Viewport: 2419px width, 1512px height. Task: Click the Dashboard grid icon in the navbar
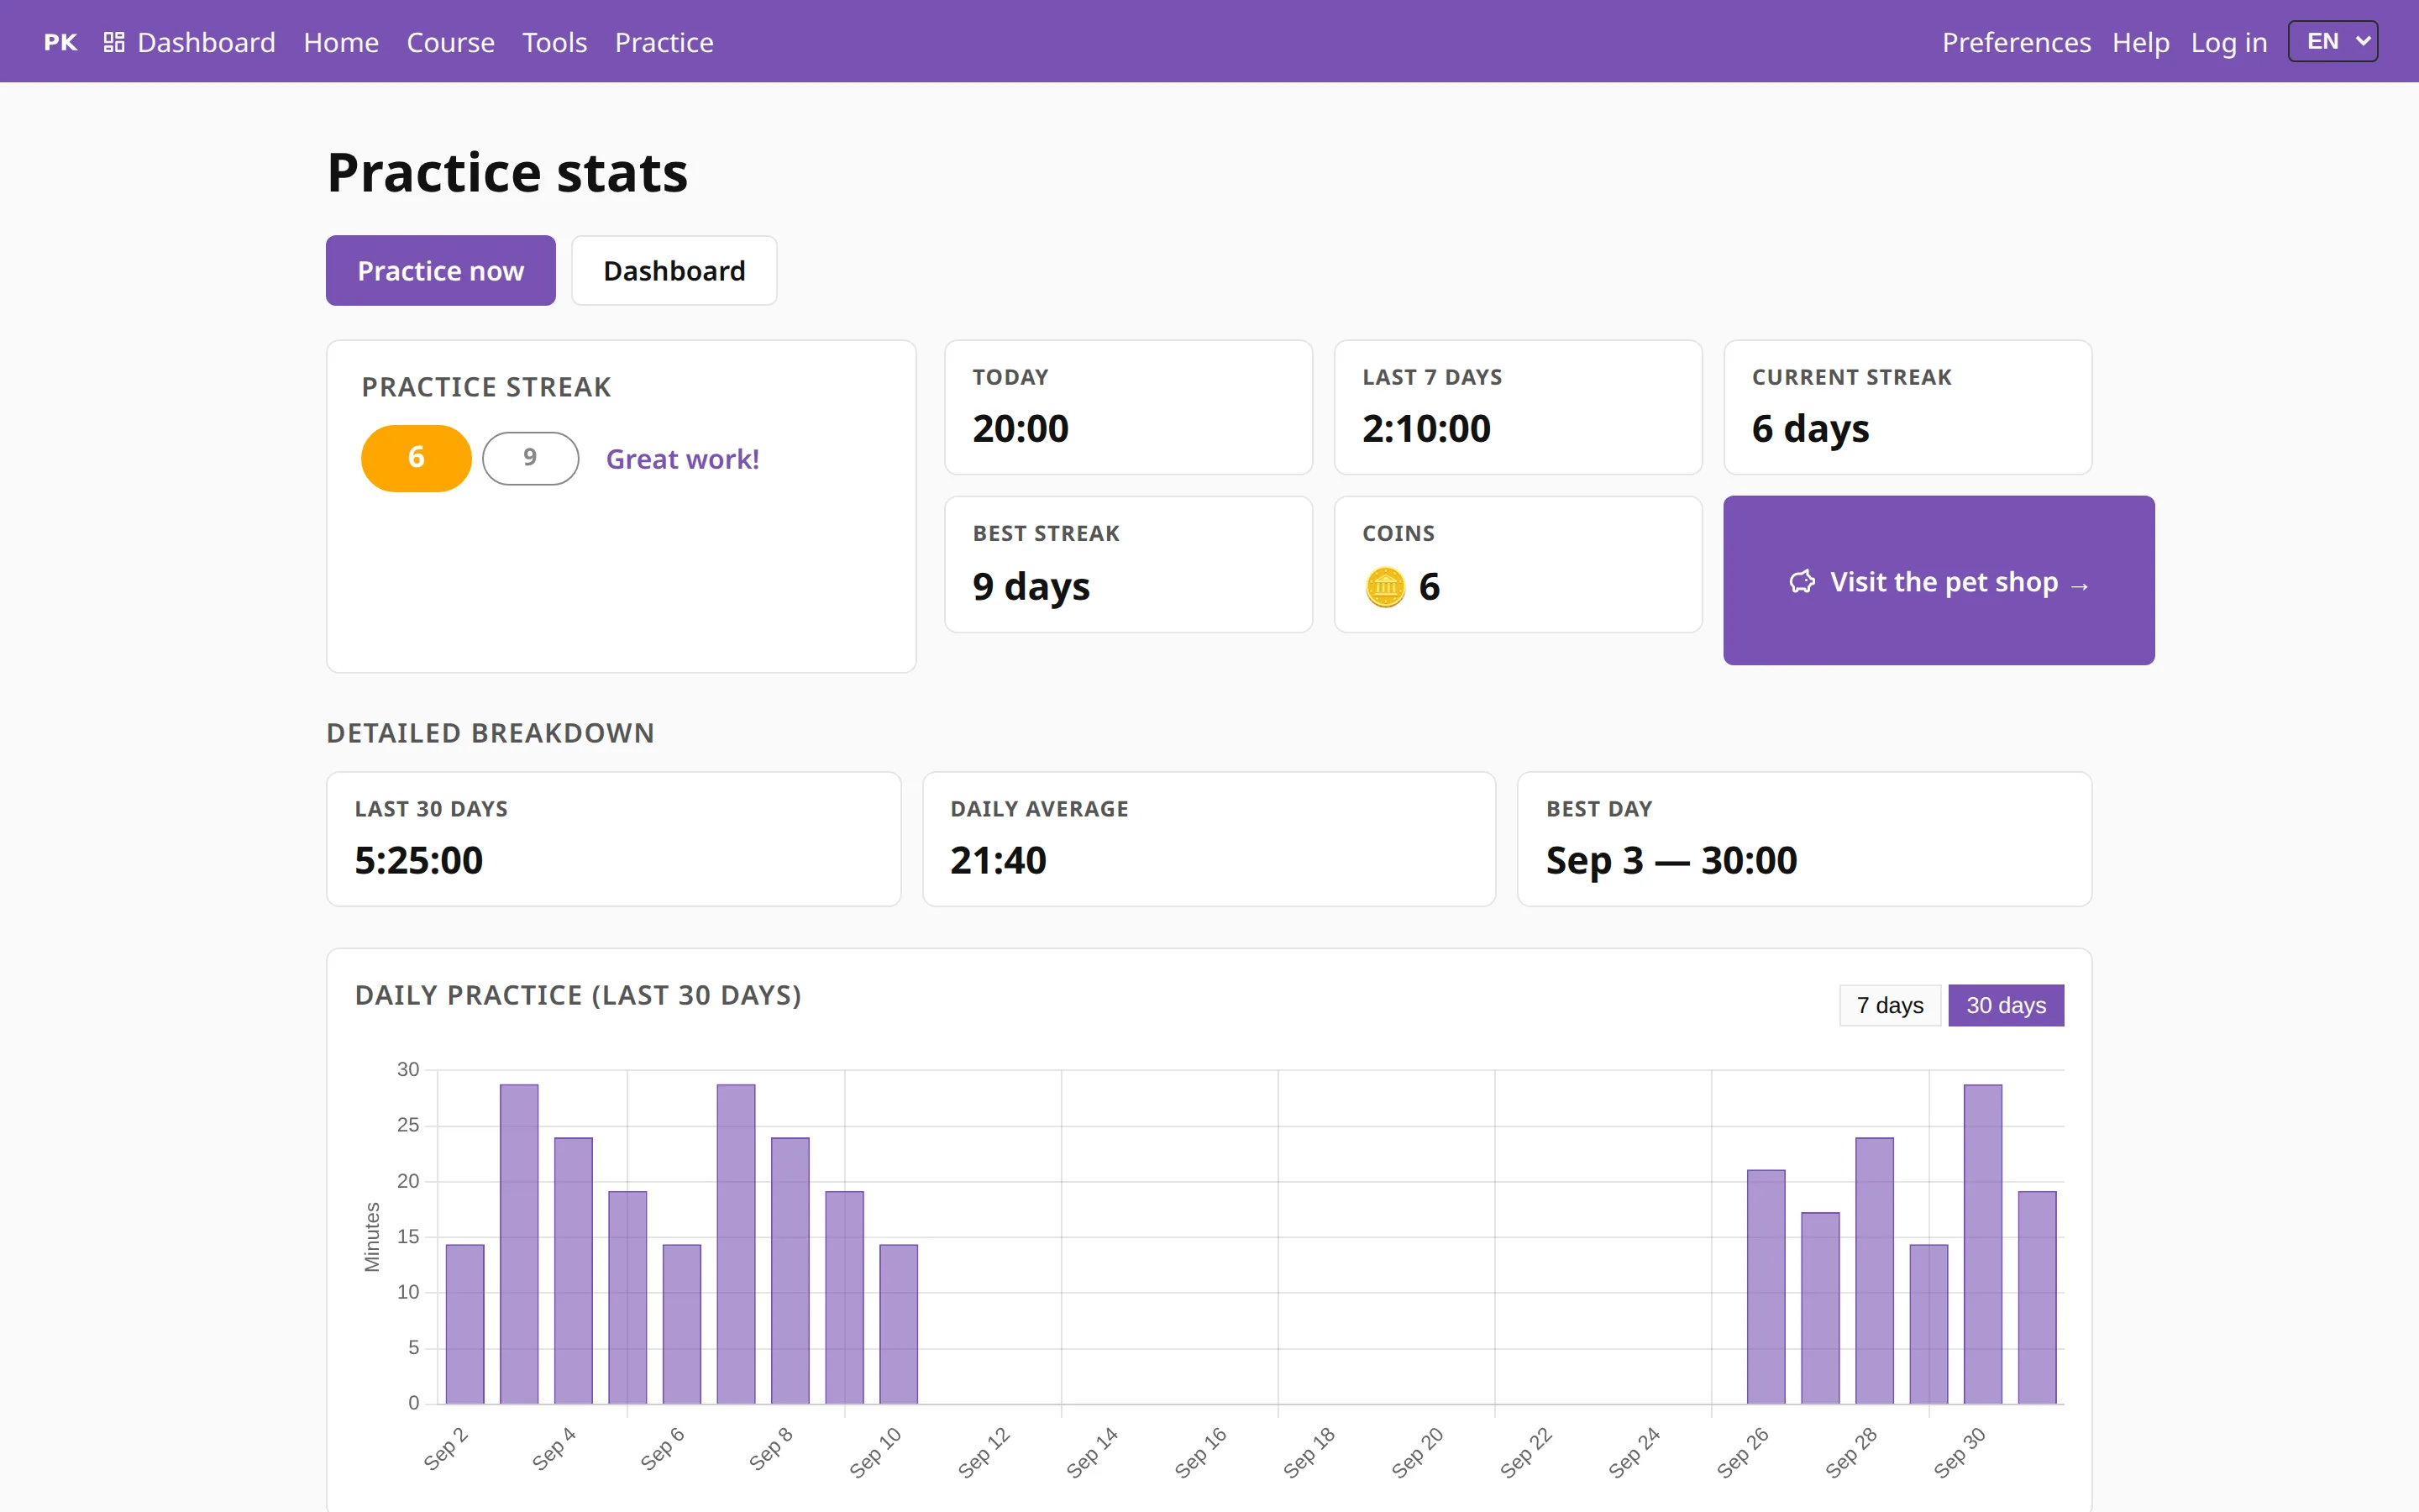coord(114,42)
